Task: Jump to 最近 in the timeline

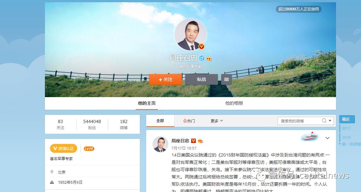Action: (347, 119)
